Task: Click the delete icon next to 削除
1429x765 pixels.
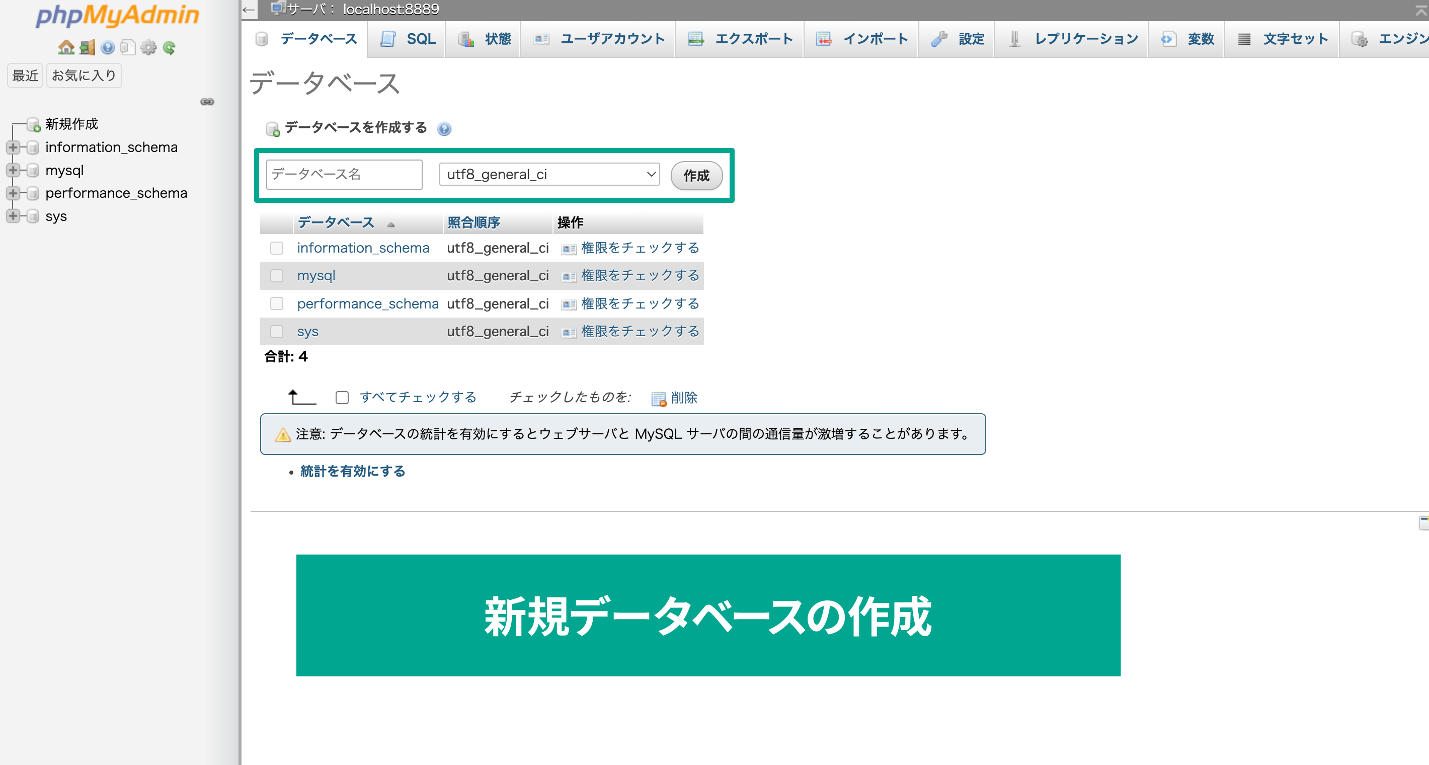Action: [x=659, y=399]
